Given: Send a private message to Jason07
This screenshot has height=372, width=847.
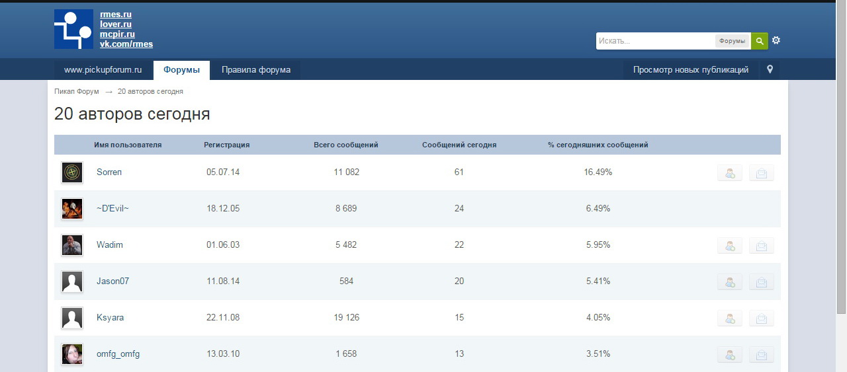Looking at the screenshot, I should tap(761, 282).
